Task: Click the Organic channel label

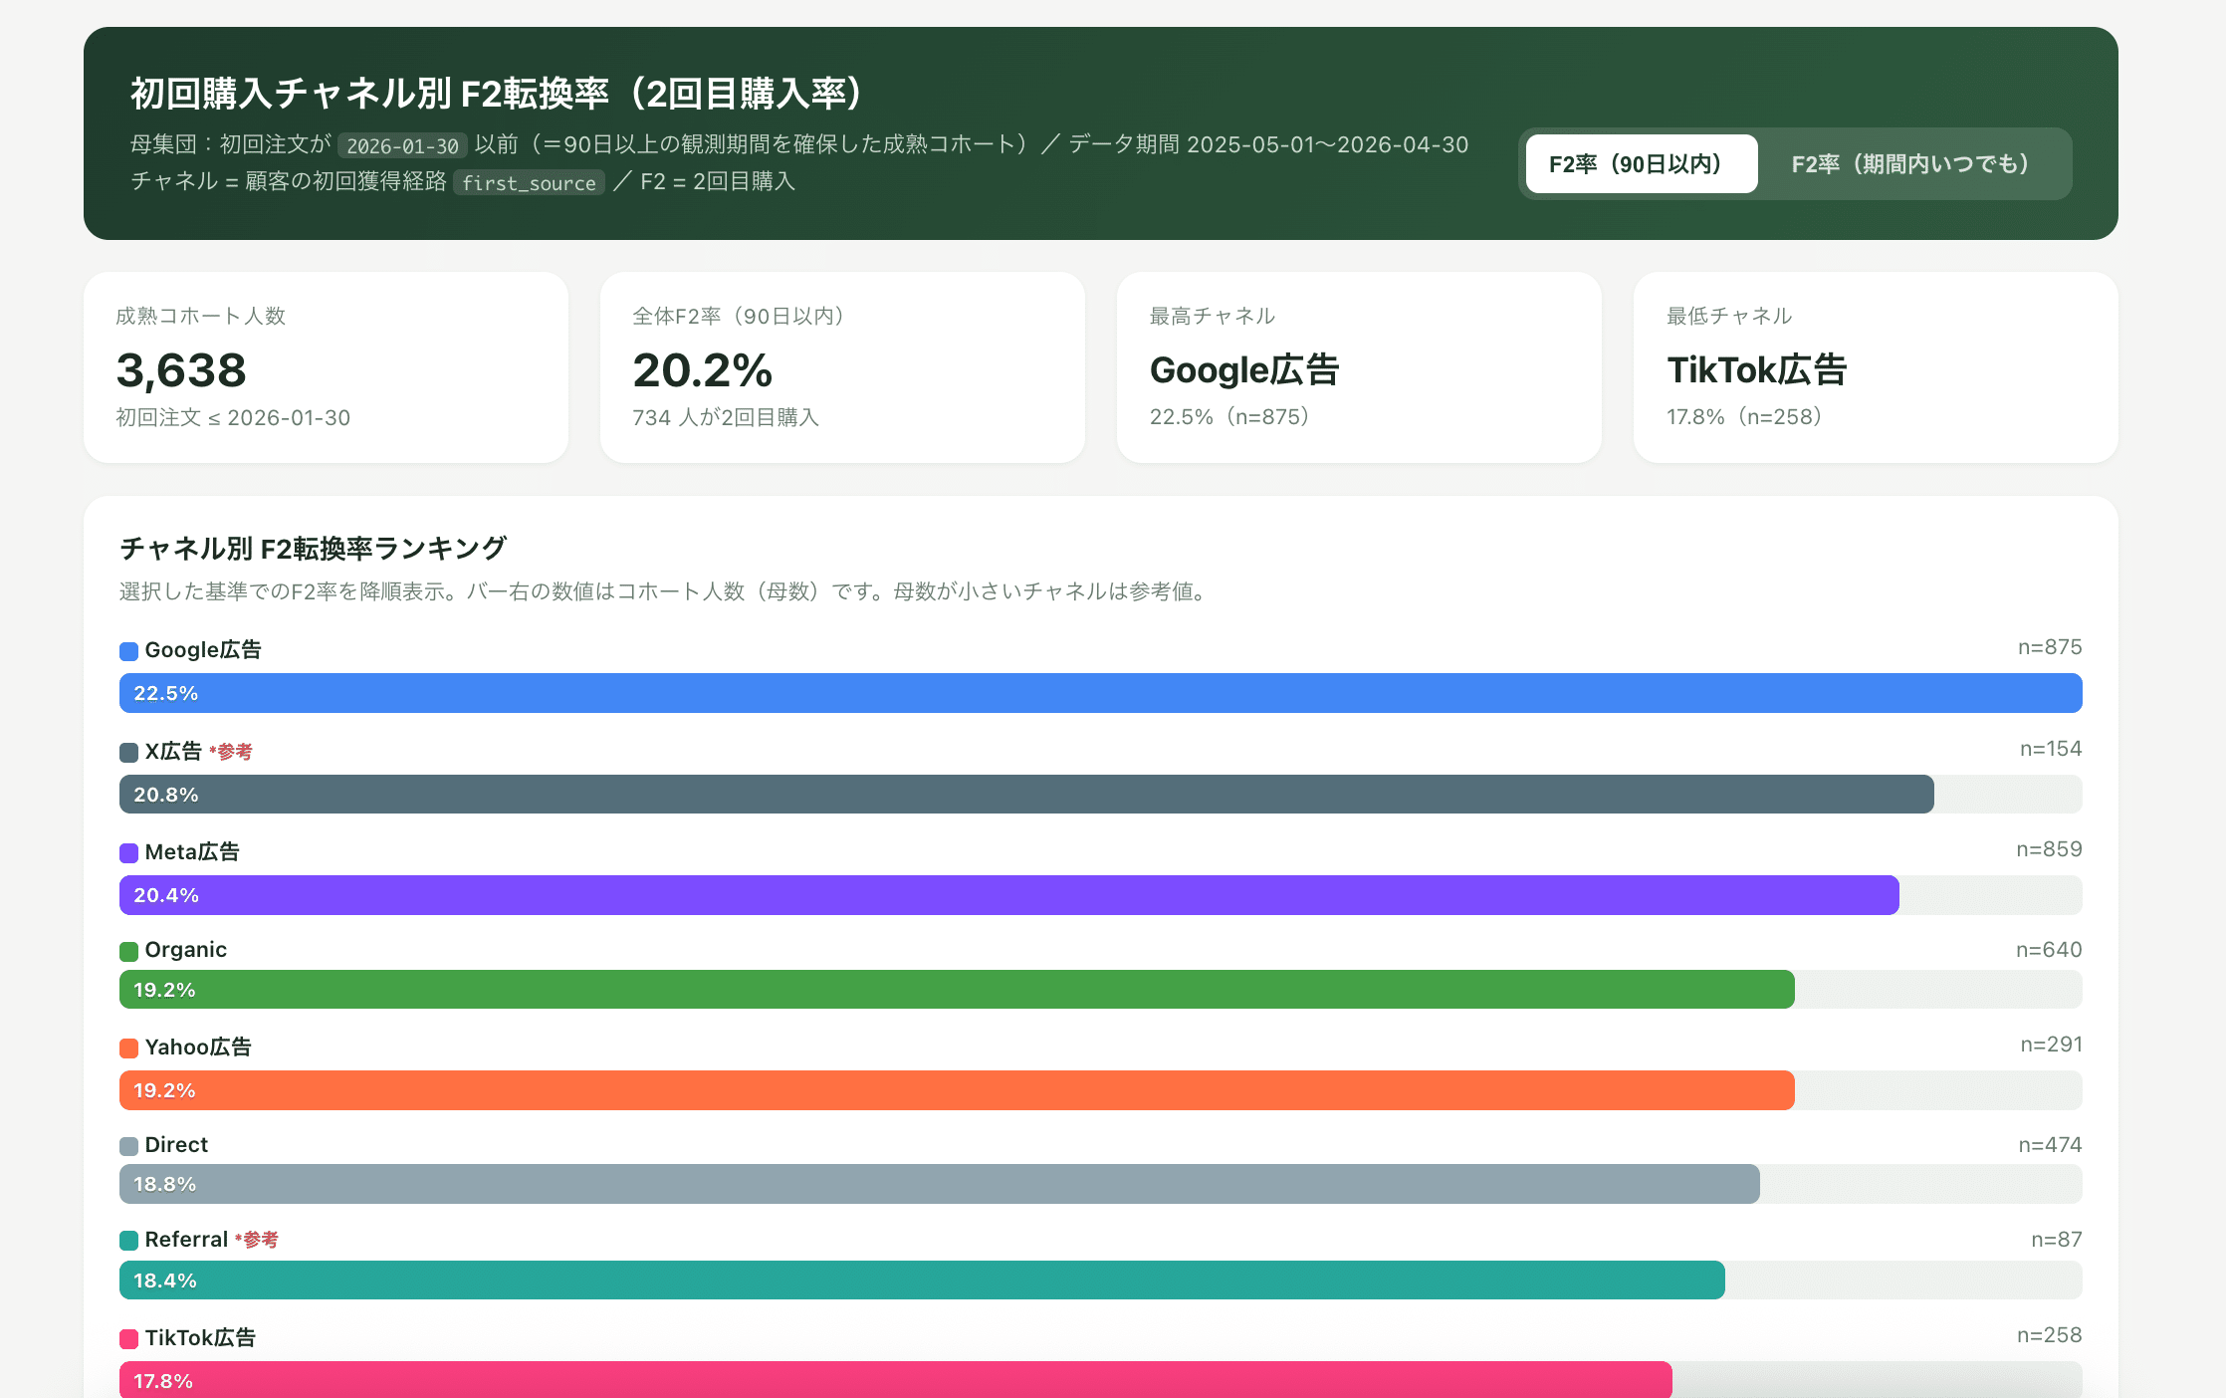Action: pyautogui.click(x=186, y=950)
